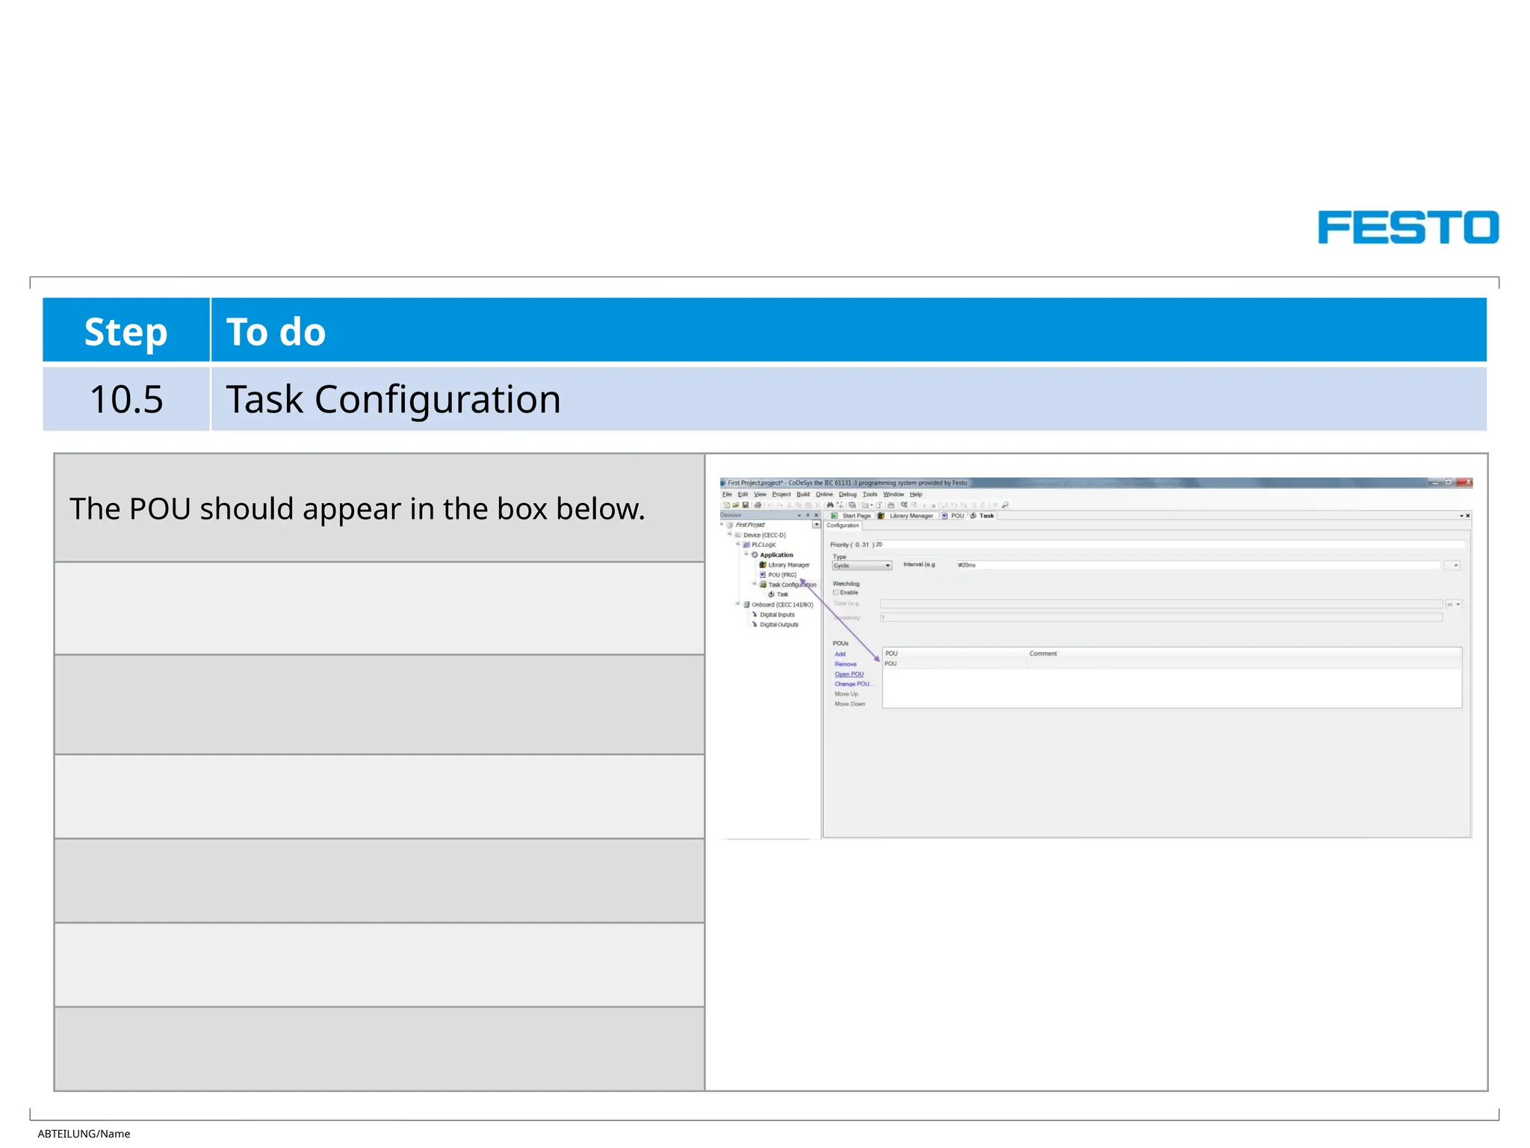Image resolution: width=1530 pixels, height=1148 pixels.
Task: Open the Debug menu
Action: [x=848, y=494]
